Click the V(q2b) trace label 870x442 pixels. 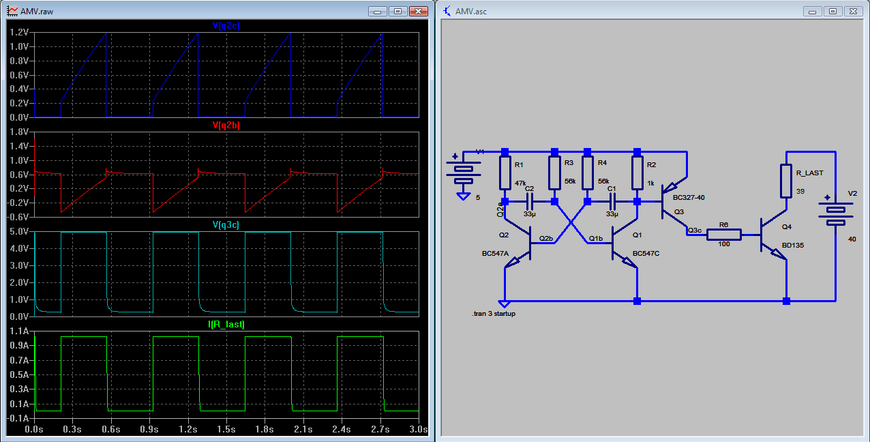tap(226, 125)
